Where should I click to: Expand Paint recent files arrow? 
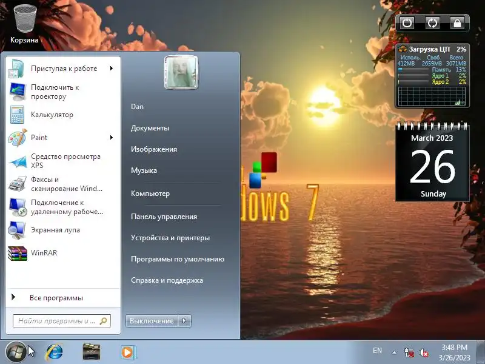pyautogui.click(x=112, y=138)
